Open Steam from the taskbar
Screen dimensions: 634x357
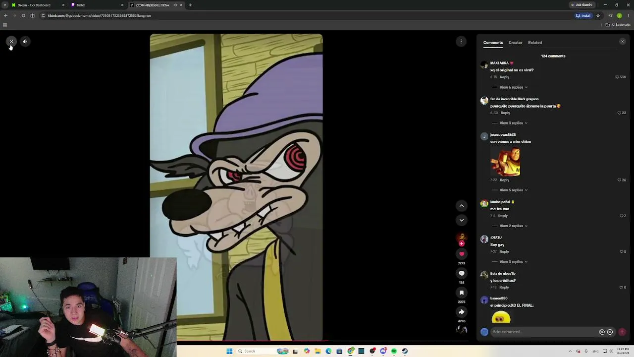pyautogui.click(x=405, y=351)
